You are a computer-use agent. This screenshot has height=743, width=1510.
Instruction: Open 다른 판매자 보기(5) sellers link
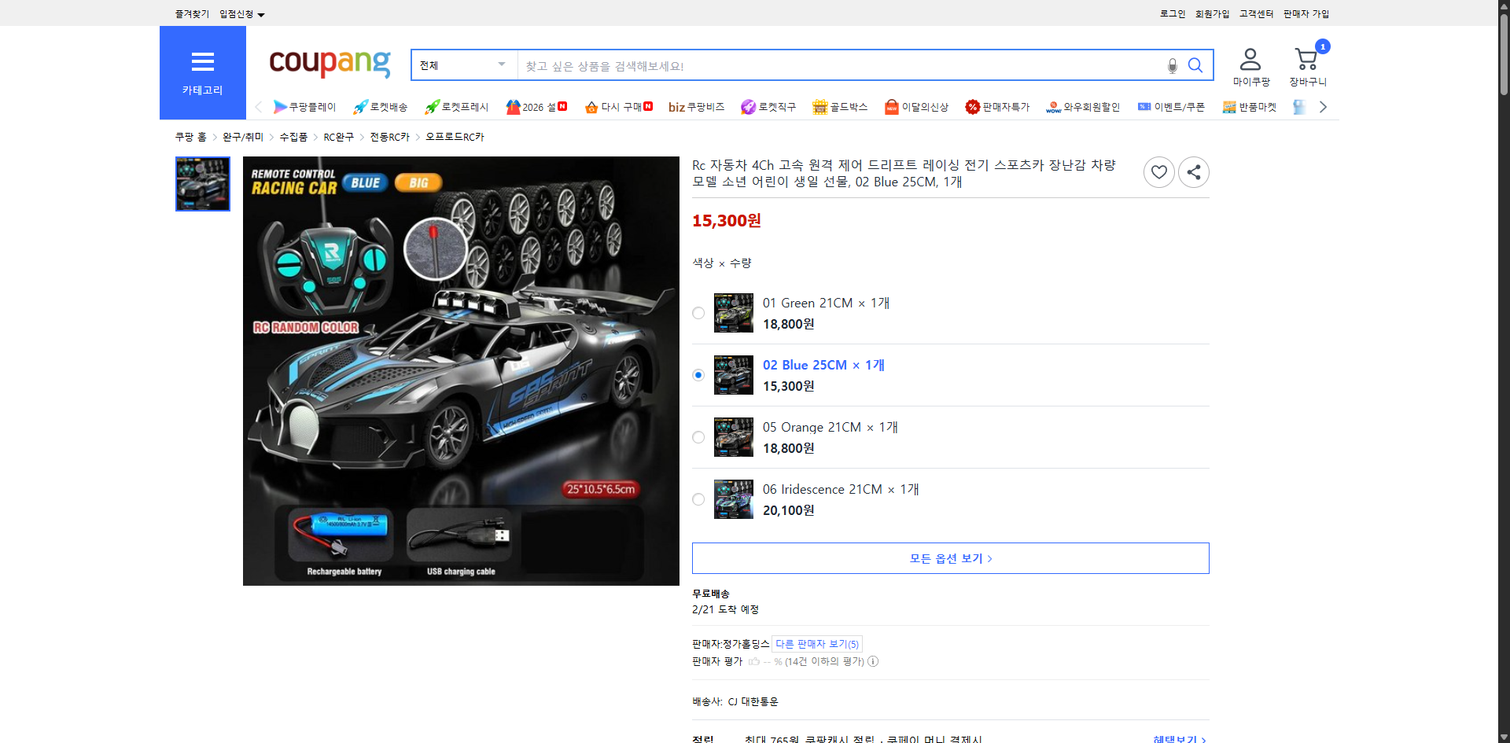point(816,643)
